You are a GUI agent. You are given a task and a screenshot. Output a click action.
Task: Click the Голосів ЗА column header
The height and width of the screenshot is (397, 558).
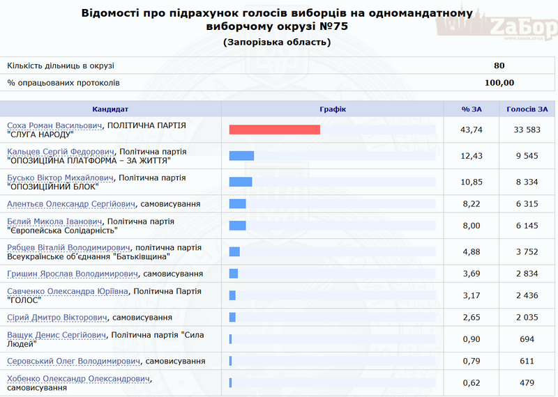pos(527,109)
